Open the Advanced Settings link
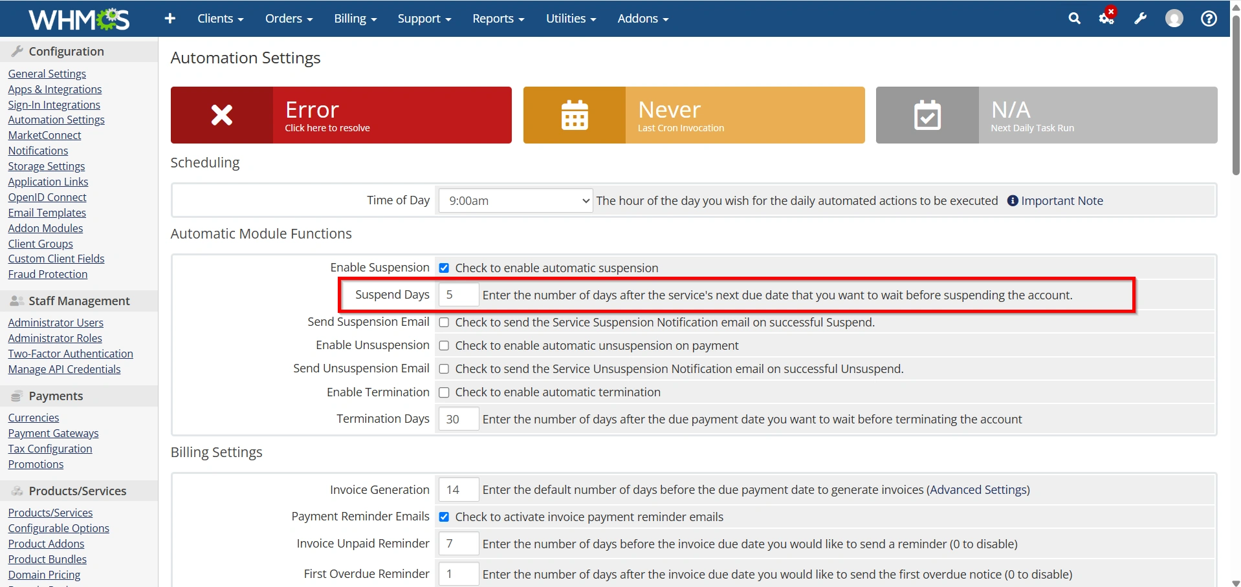This screenshot has height=587, width=1241. click(978, 490)
